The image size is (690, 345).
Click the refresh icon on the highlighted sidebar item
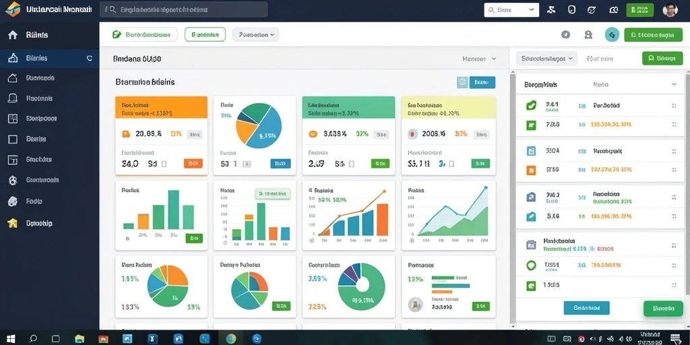click(x=90, y=58)
